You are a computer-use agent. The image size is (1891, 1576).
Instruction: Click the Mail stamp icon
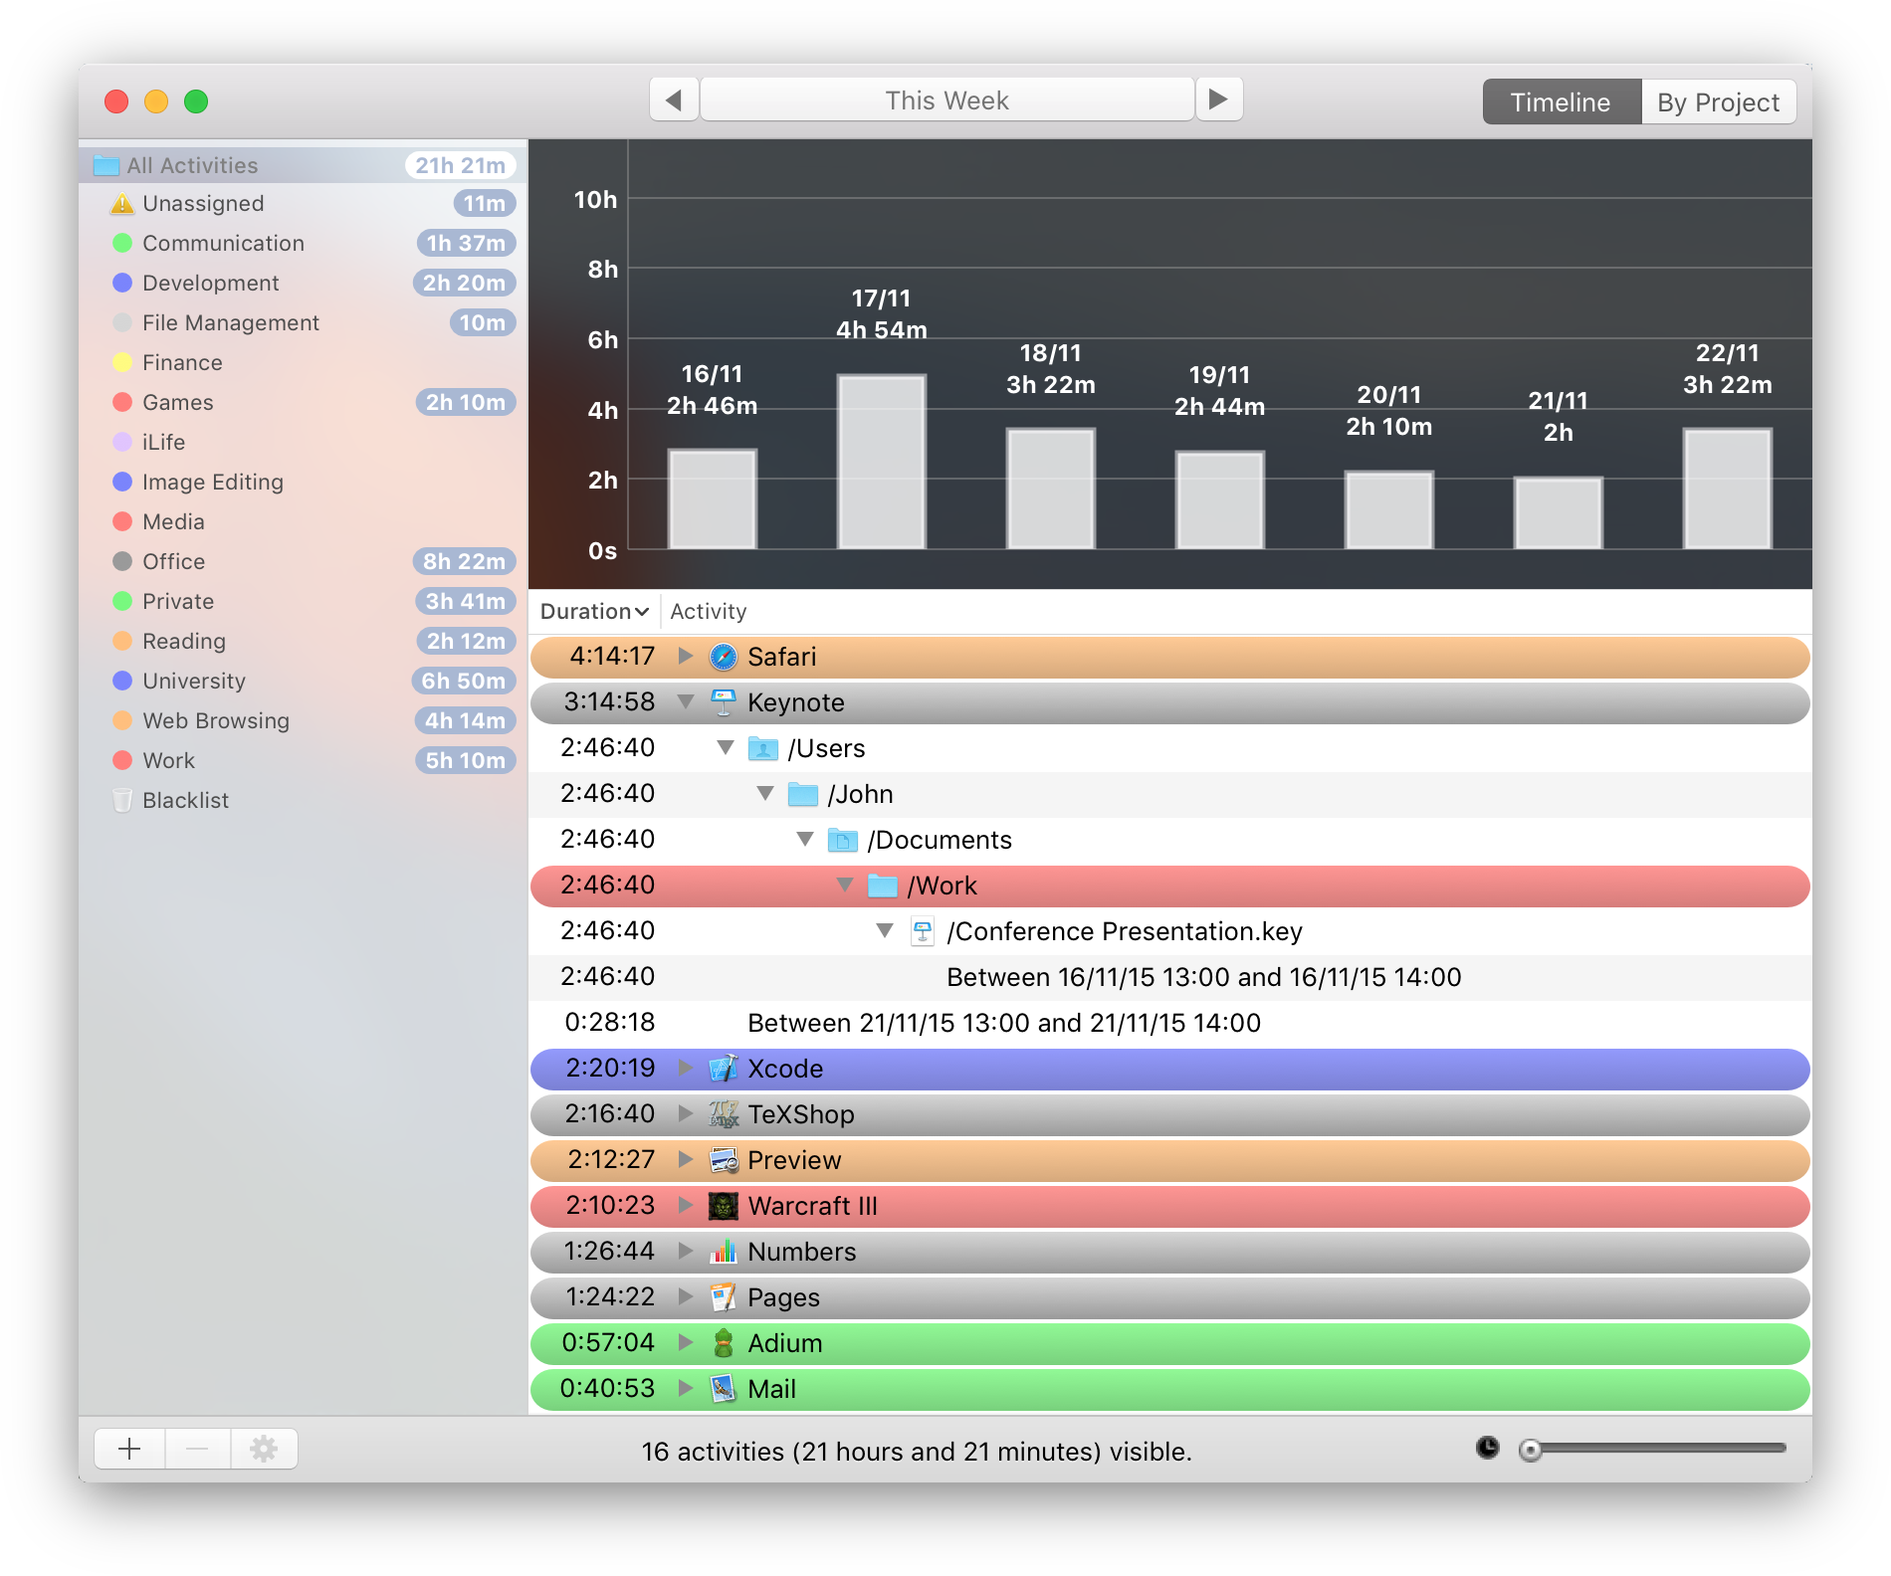click(724, 1389)
